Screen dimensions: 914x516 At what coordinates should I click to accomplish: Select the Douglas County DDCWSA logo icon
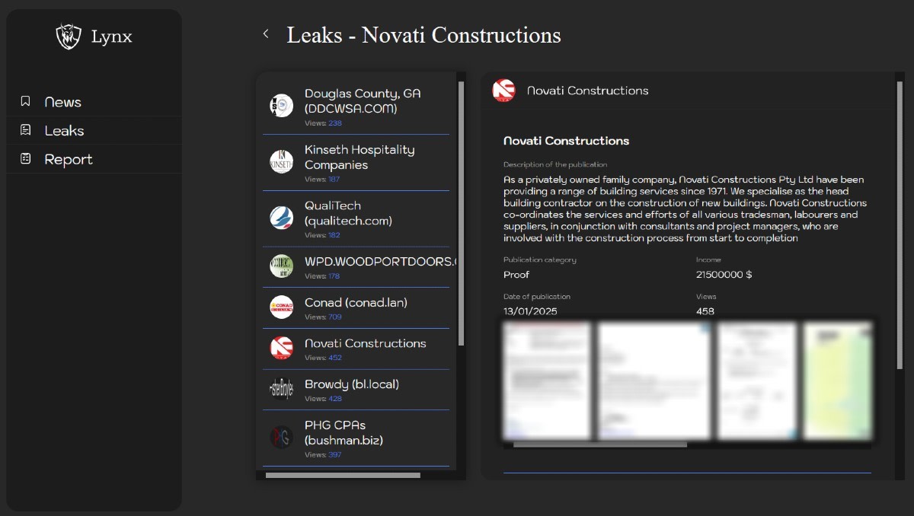(281, 105)
